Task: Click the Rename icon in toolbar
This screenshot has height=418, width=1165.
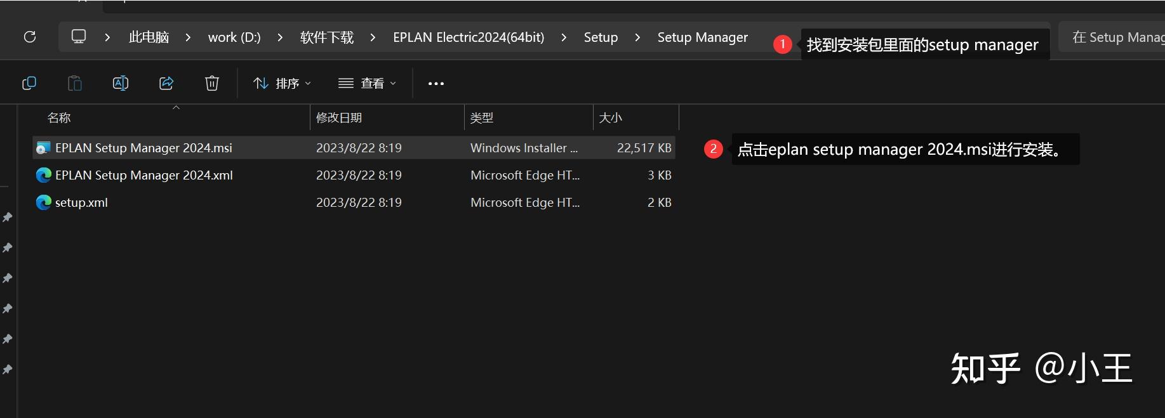Action: click(x=121, y=83)
